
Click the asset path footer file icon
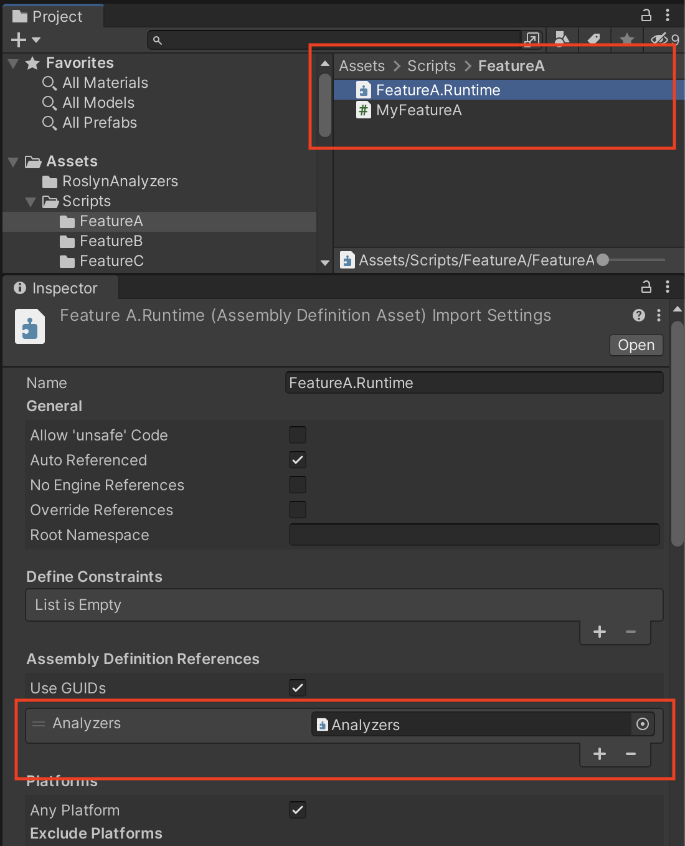347,260
